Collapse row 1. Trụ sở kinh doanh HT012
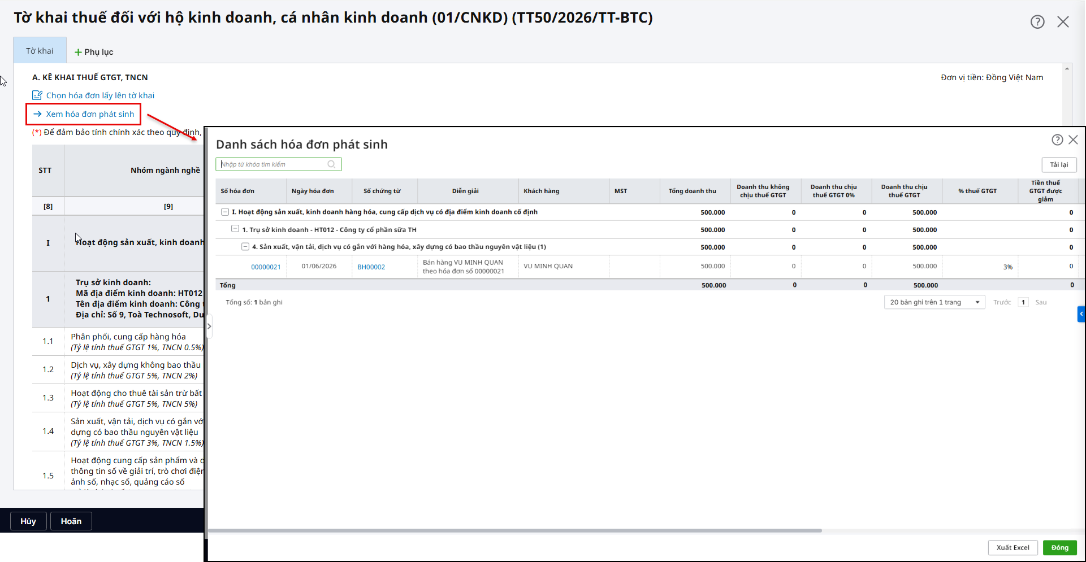The width and height of the screenshot is (1086, 562). 235,229
